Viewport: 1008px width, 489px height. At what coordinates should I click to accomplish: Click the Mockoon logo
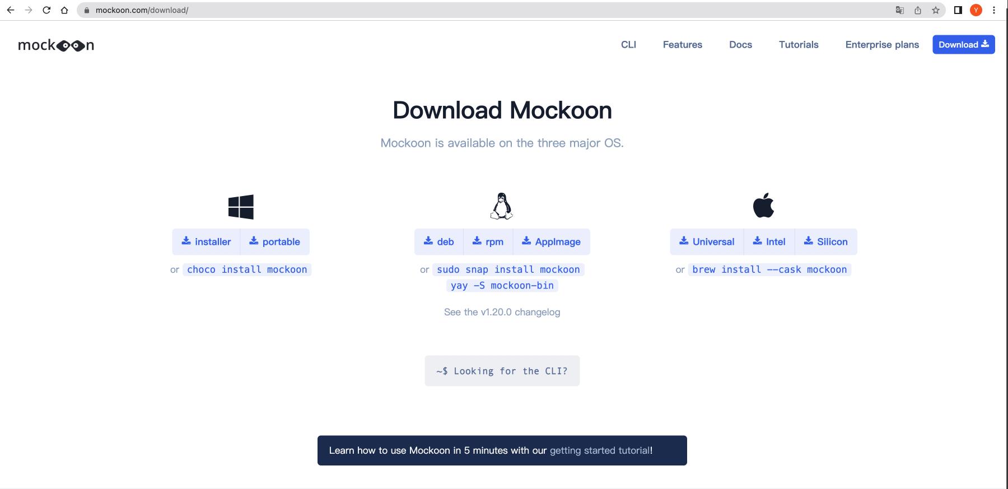click(x=56, y=45)
